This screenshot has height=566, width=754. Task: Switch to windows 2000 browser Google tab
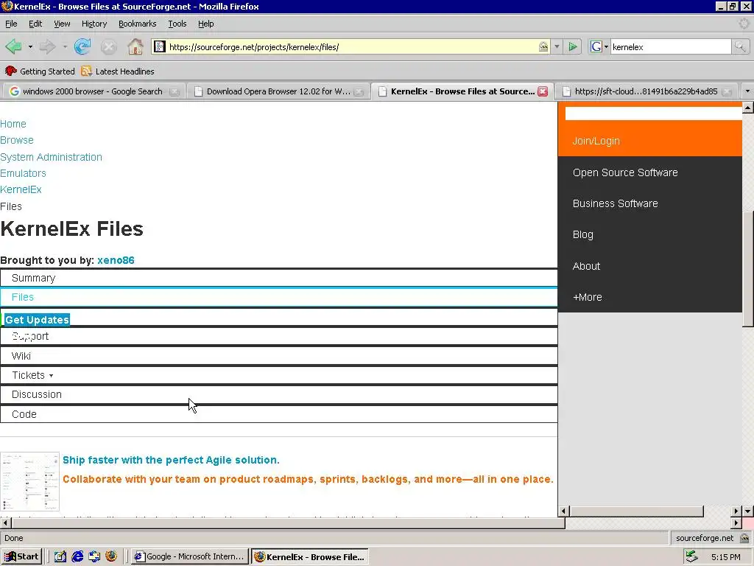pyautogui.click(x=92, y=91)
